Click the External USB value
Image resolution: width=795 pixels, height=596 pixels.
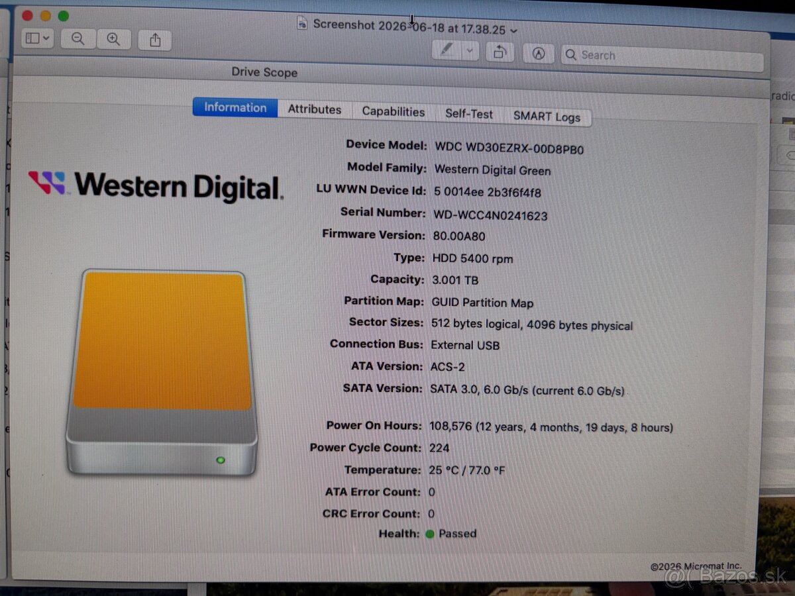click(465, 345)
